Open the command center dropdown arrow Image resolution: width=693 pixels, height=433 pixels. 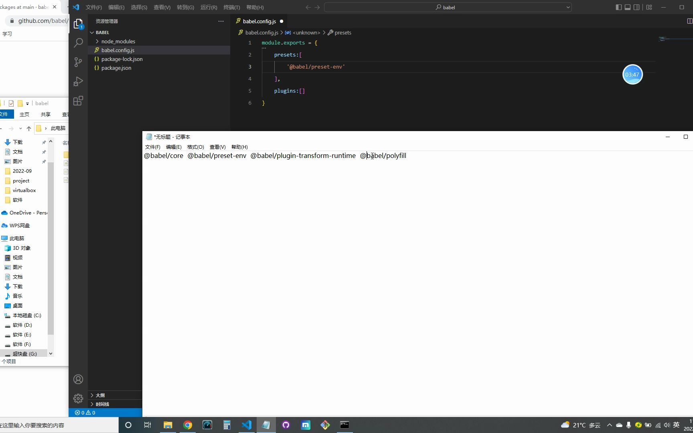[x=568, y=7]
